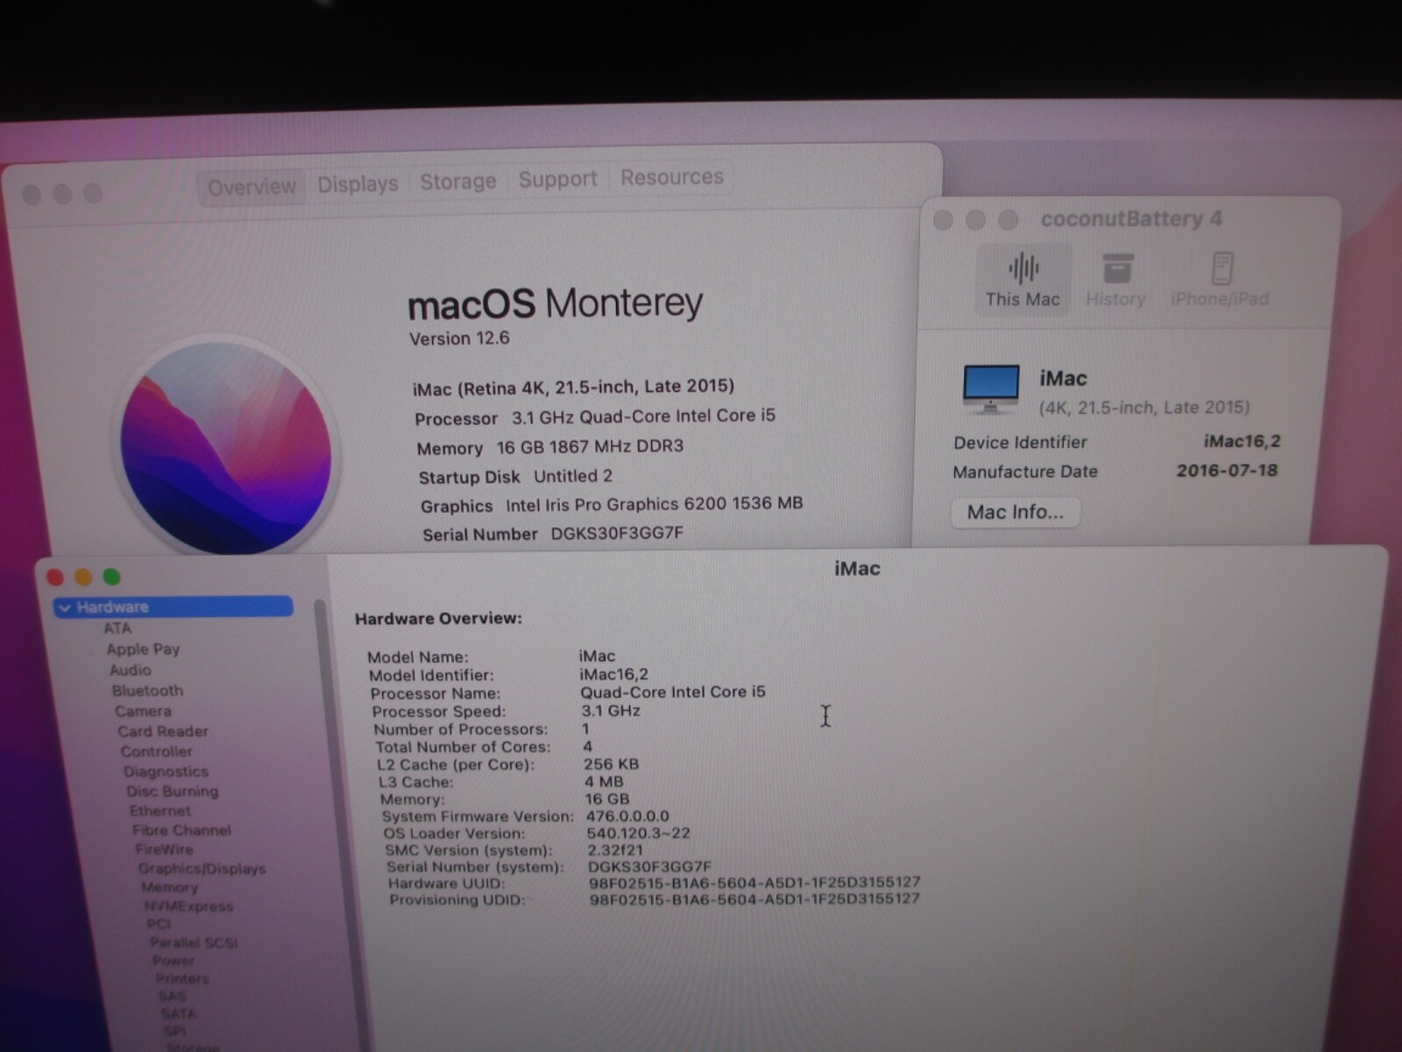Click the Startup Disk value Untitled 2
The height and width of the screenshot is (1052, 1402).
(x=573, y=476)
